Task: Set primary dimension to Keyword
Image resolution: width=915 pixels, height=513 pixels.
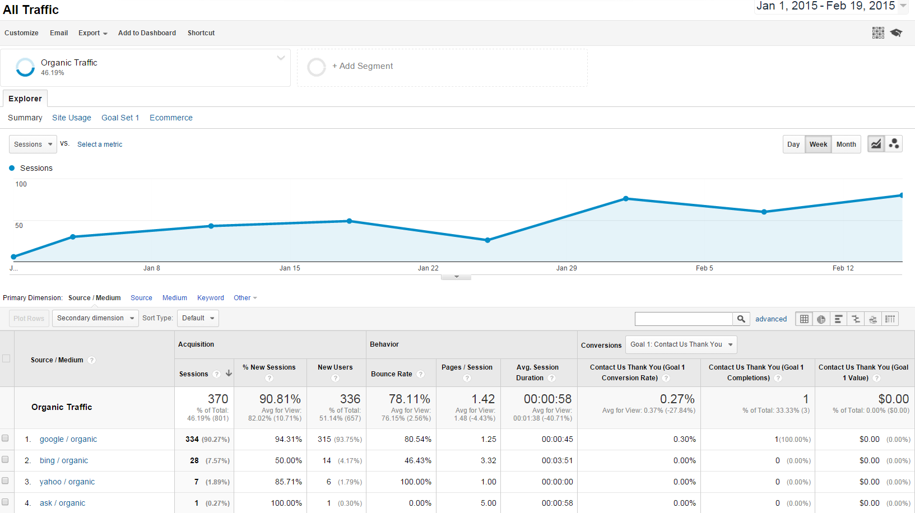Action: (211, 298)
